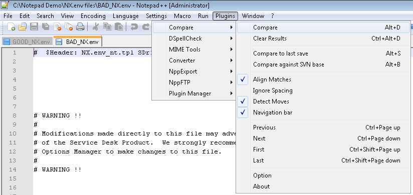
Task: Open the Edit menu
Action: [x=25, y=16]
